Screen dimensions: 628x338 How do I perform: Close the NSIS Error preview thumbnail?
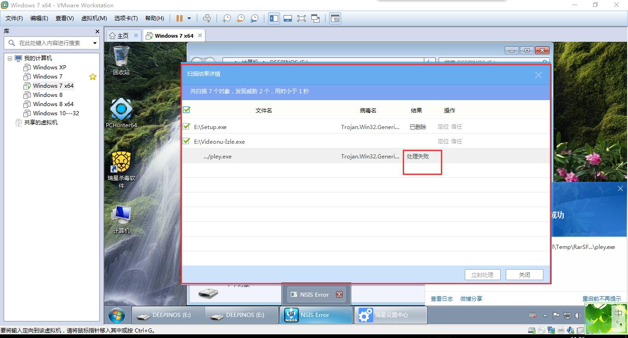tap(339, 294)
